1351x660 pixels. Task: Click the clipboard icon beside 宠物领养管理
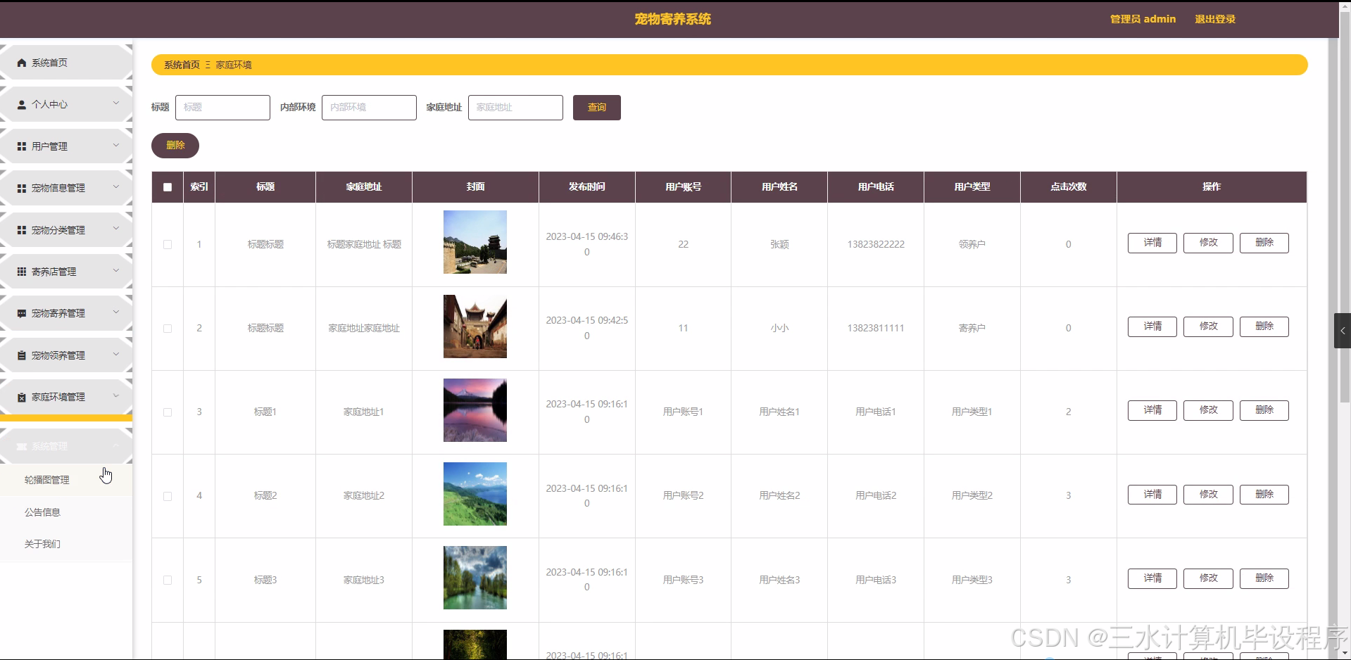point(22,355)
